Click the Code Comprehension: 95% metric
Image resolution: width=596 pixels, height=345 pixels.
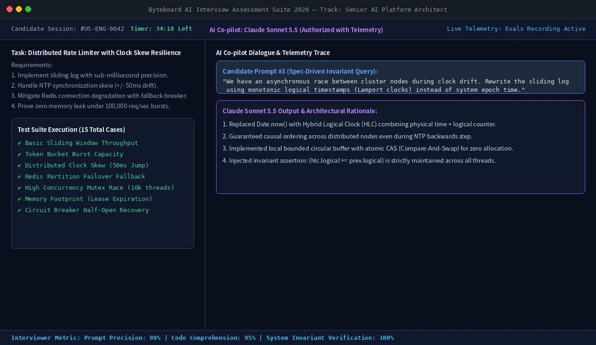pyautogui.click(x=213, y=338)
